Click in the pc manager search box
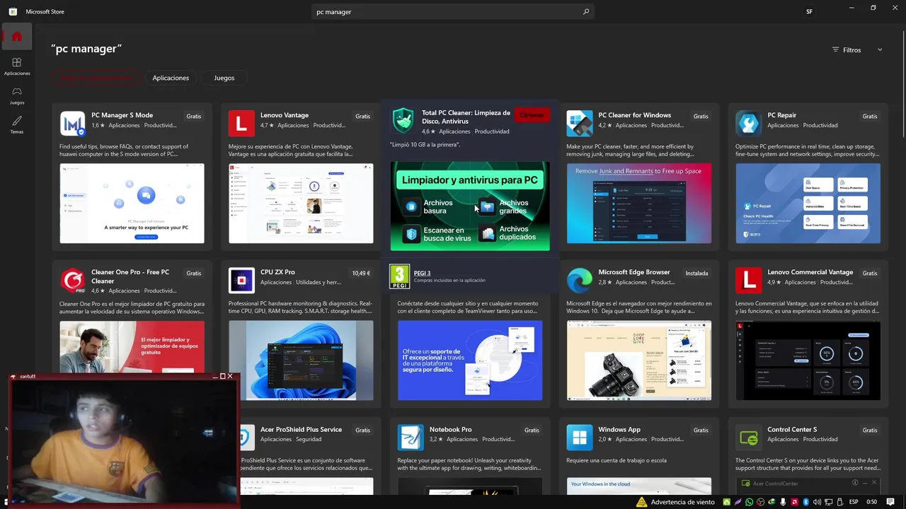The image size is (906, 509). (453, 11)
